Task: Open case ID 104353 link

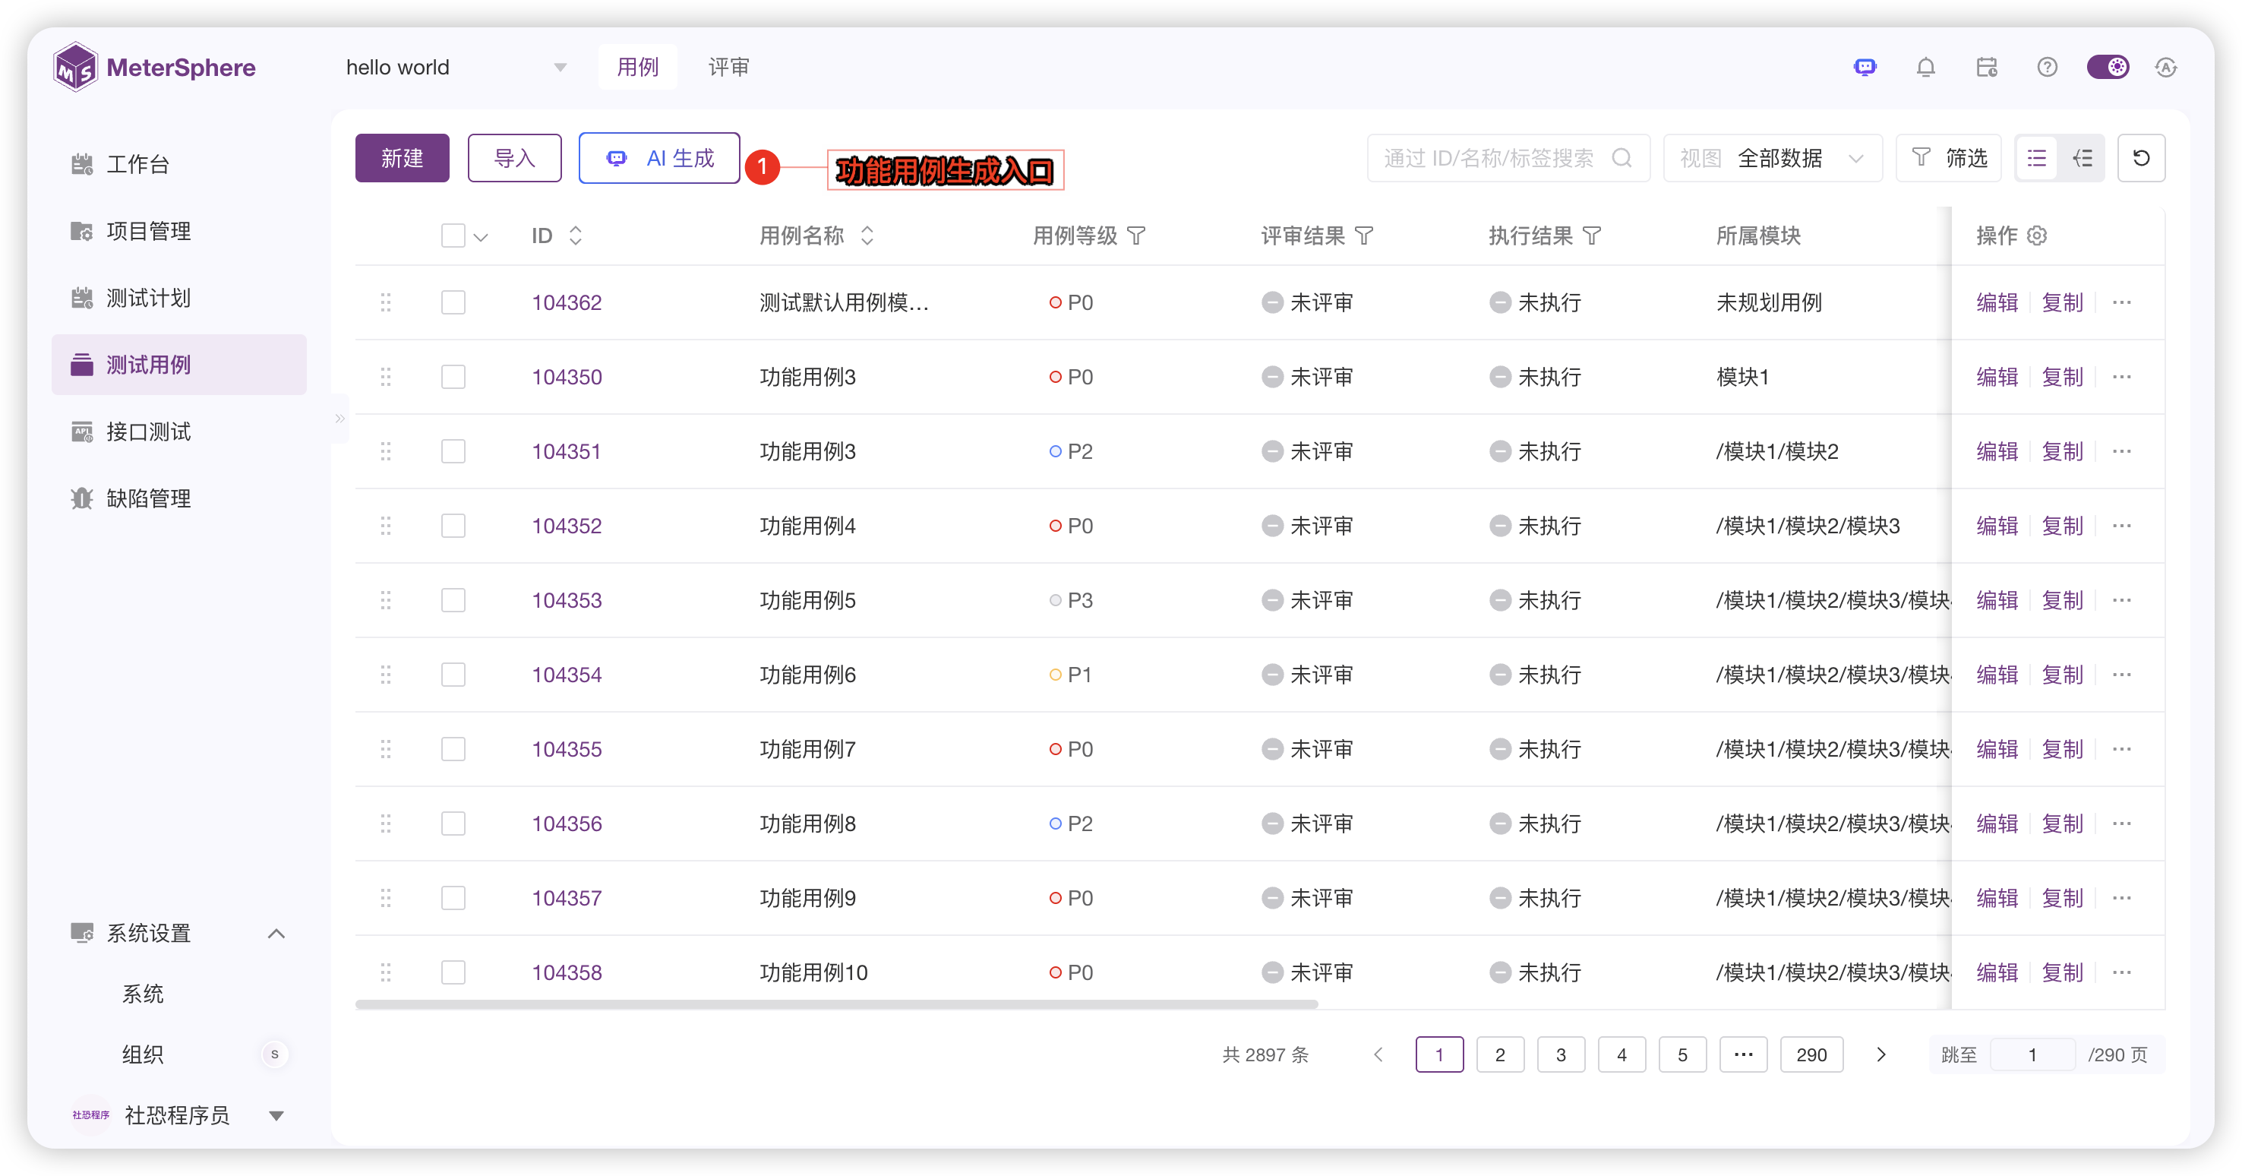Action: (x=567, y=601)
